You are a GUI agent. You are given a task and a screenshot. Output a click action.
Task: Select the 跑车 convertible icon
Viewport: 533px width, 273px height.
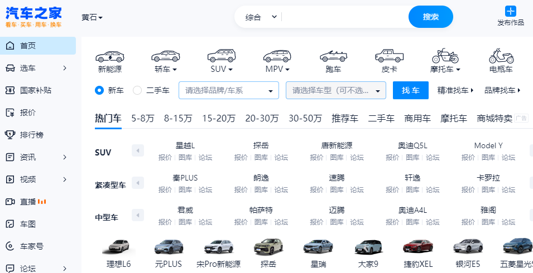click(333, 56)
